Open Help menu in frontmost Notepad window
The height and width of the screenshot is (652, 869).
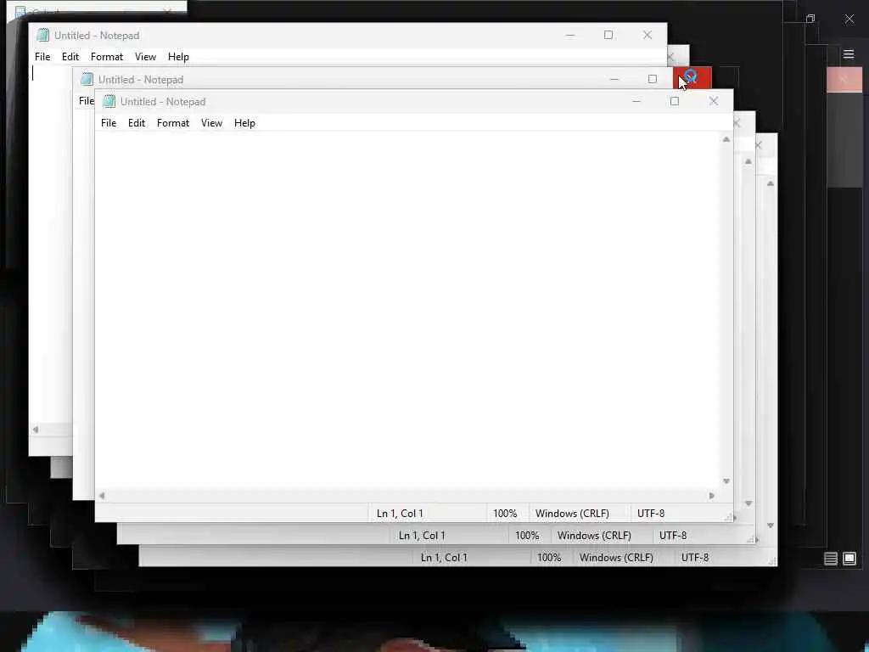[244, 123]
